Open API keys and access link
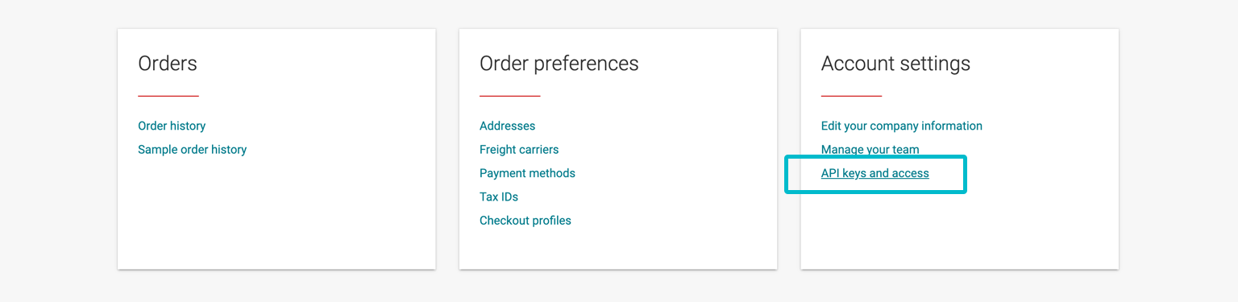The image size is (1238, 302). pyautogui.click(x=875, y=173)
